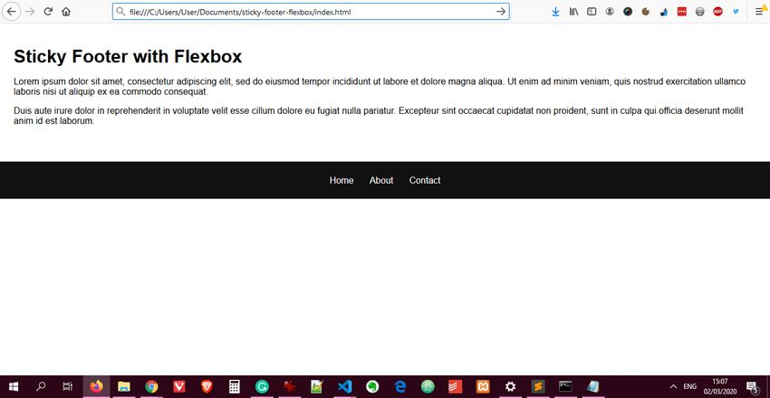Viewport: 770px width, 398px height.
Task: Show hidden system tray icons
Action: click(673, 387)
